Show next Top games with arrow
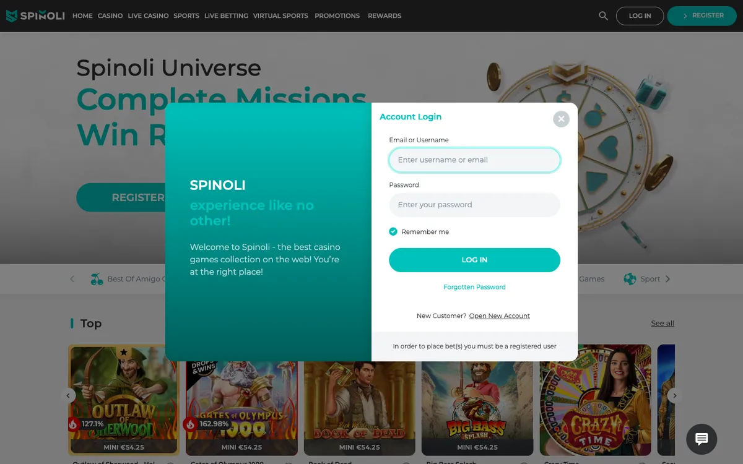Viewport: 743px width, 464px height. tap(675, 395)
